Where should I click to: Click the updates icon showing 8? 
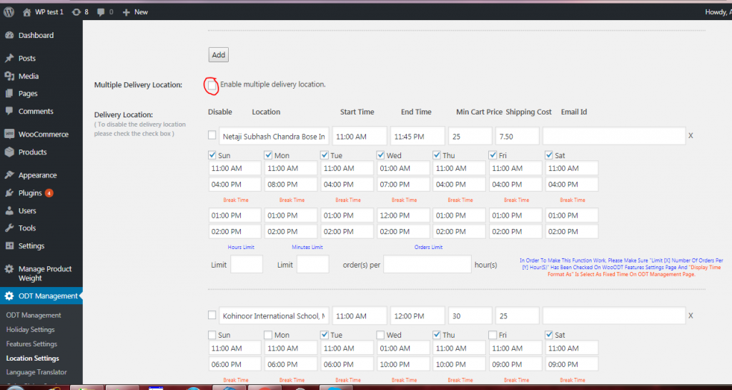click(x=76, y=12)
